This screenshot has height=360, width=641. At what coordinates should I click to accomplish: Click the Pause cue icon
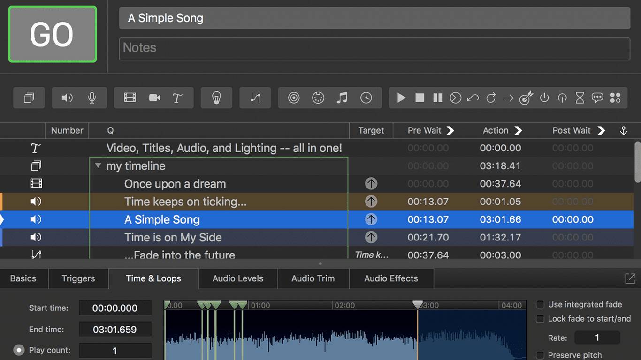point(437,97)
